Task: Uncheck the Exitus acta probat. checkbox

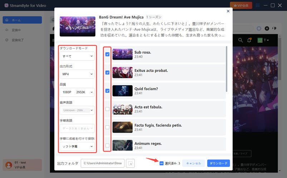Action: click(x=107, y=73)
